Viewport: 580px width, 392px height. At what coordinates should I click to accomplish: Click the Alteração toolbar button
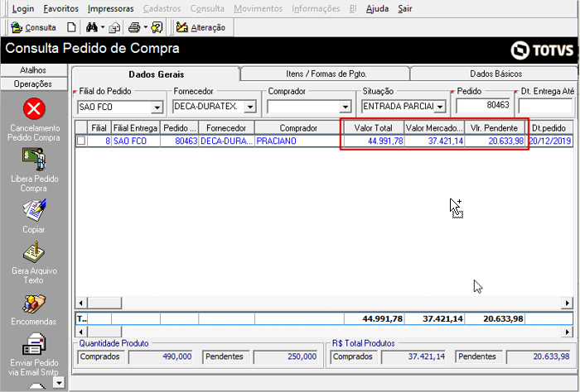[x=201, y=27]
